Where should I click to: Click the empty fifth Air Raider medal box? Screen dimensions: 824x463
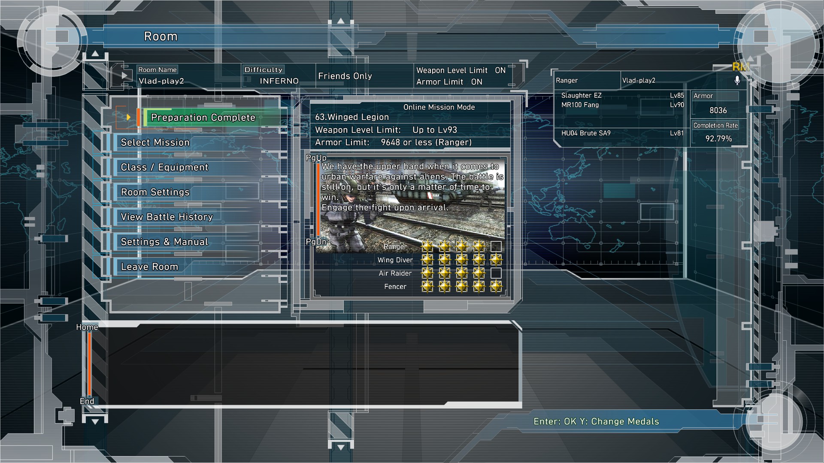click(496, 273)
